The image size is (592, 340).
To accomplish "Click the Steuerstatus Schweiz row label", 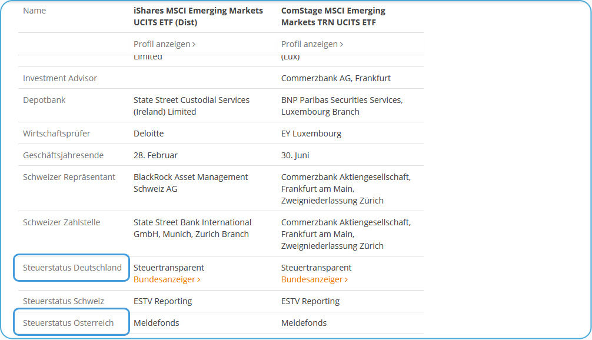I will [64, 301].
